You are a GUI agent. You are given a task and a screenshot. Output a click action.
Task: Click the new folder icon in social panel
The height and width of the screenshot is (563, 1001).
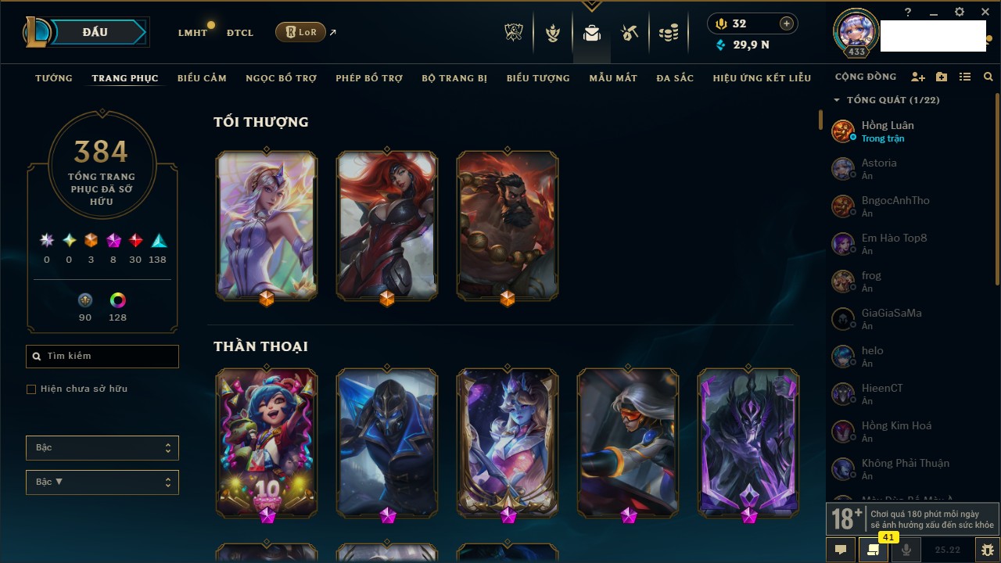[942, 77]
